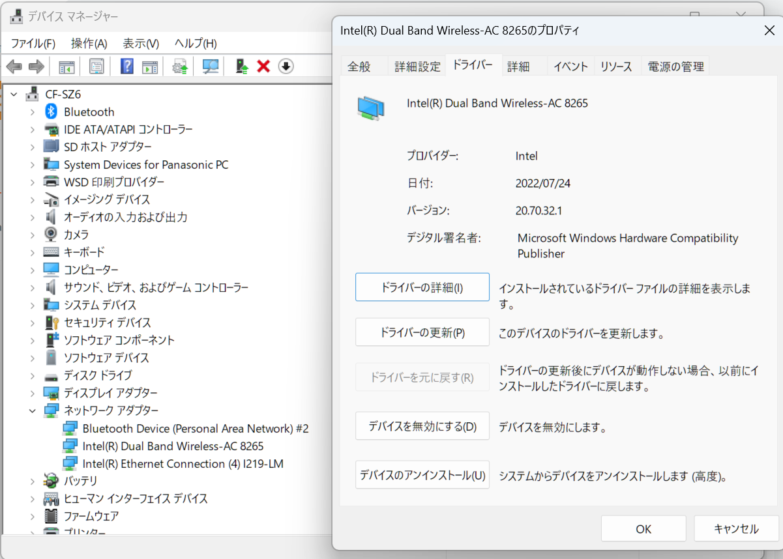
Task: Switch to the 電源の管理 tab
Action: tap(675, 66)
